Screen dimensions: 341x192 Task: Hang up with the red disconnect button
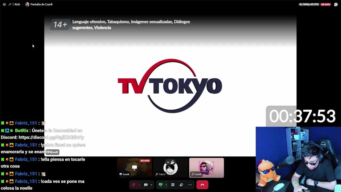click(202, 185)
